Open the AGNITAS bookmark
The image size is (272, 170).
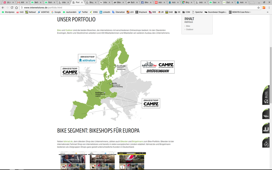click(43, 12)
